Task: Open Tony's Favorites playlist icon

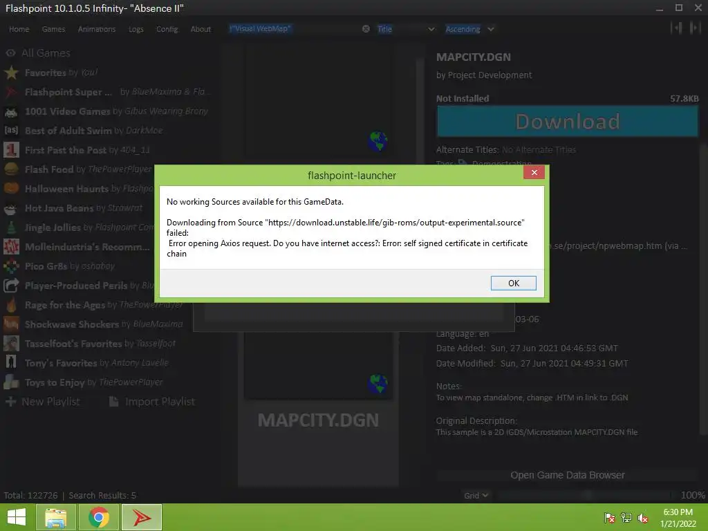Action: [11, 362]
